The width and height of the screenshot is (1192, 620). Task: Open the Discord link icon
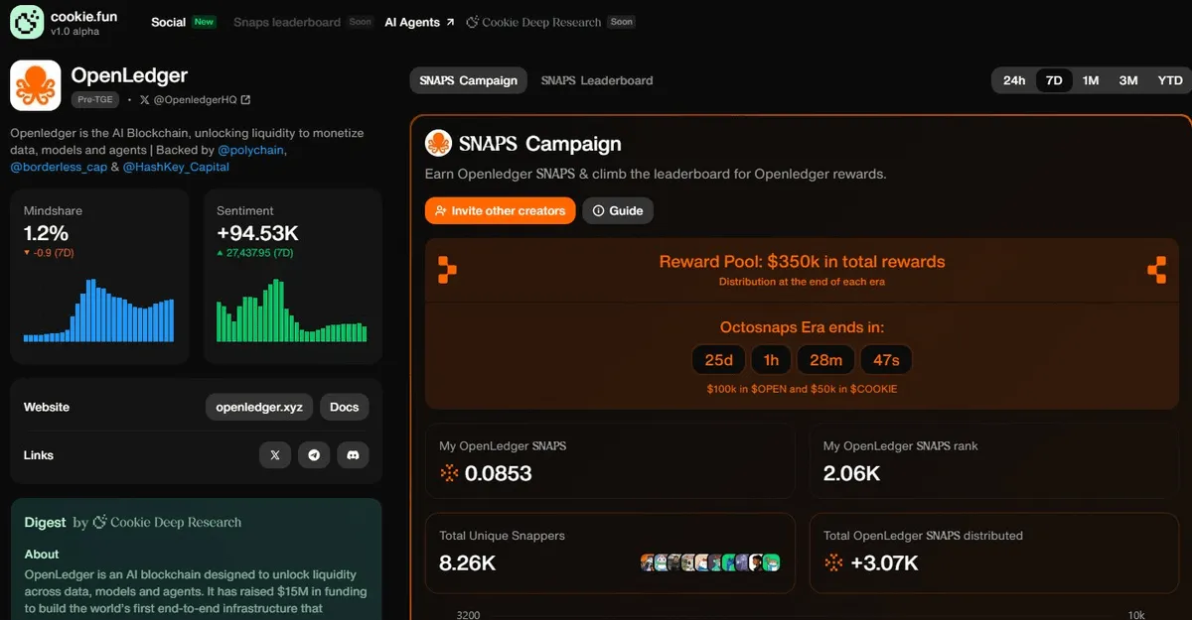[x=353, y=455]
